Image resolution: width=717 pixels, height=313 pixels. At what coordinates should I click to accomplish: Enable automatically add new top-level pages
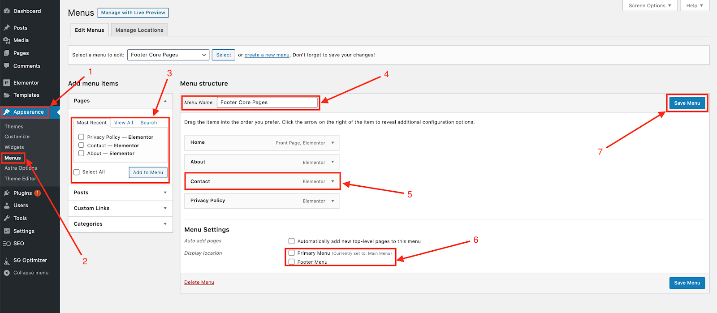click(292, 241)
